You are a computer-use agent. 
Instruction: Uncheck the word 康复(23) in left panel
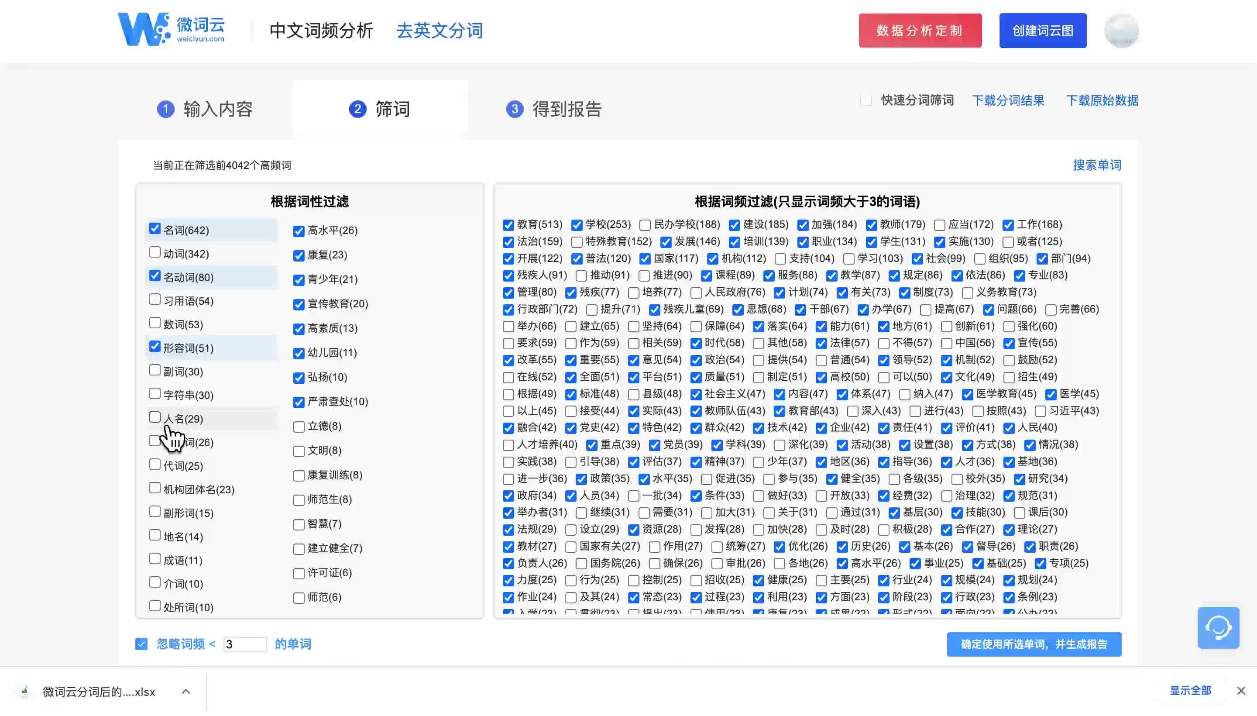click(299, 256)
